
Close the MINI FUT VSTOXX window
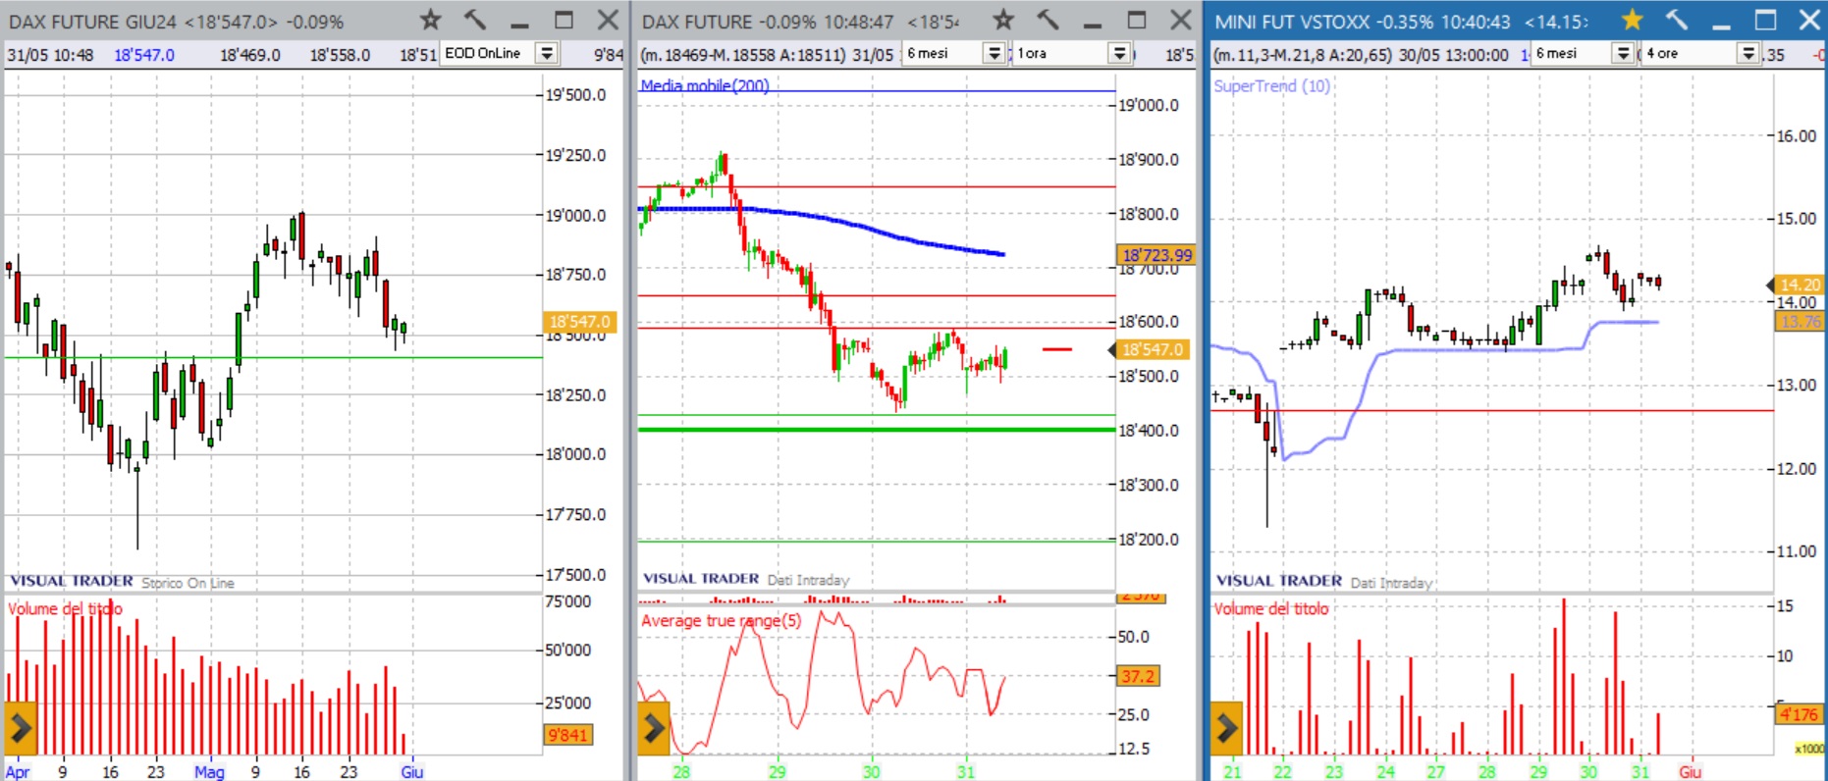tap(1809, 20)
